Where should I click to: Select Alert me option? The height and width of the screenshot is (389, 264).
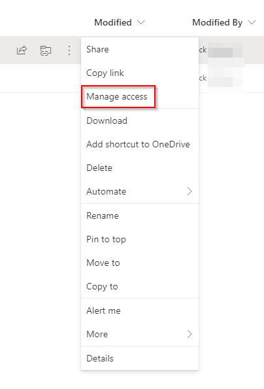(x=140, y=310)
